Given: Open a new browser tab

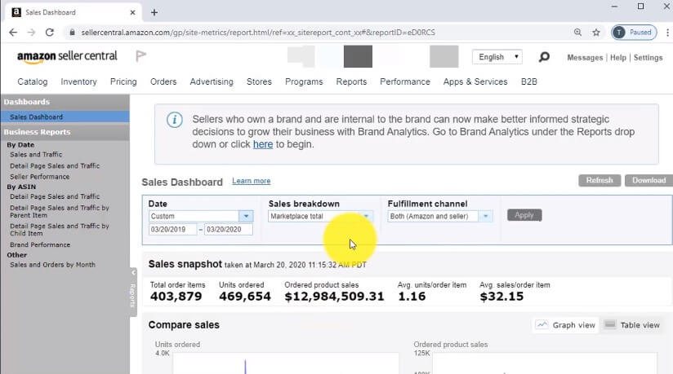Looking at the screenshot, I should 154,12.
